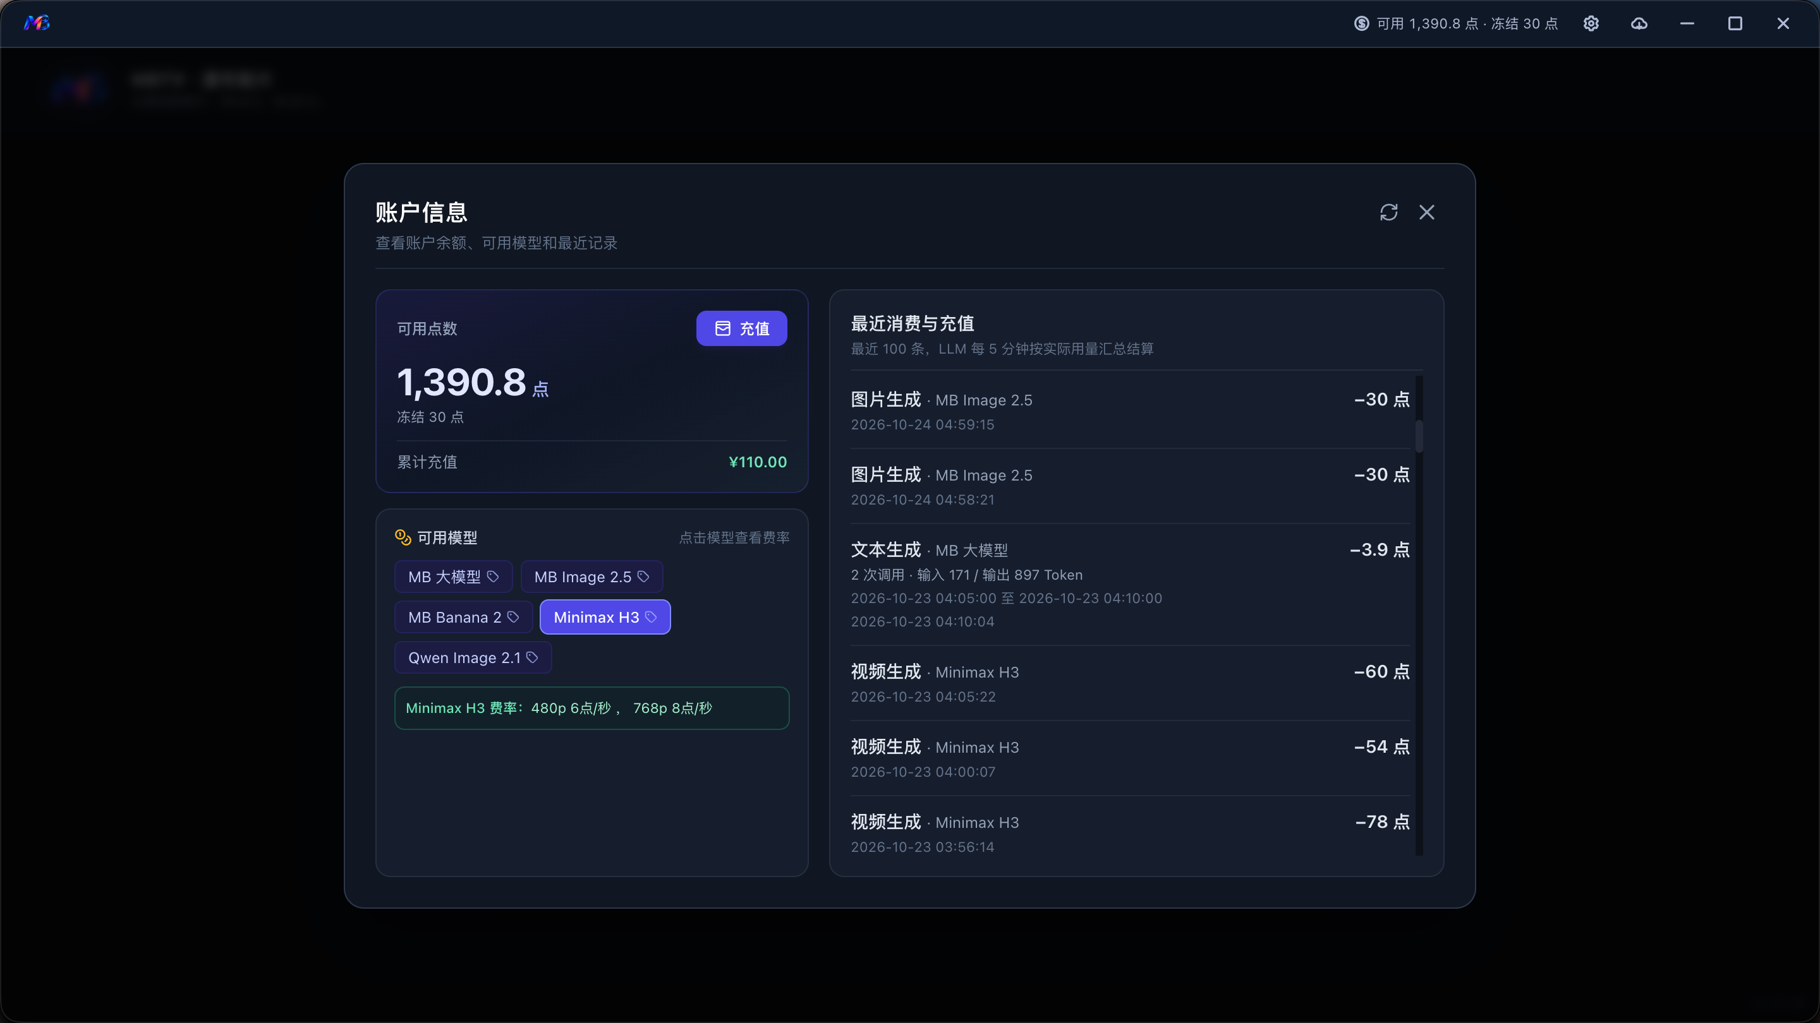
Task: Select the Minimax H3 model chip
Action: pyautogui.click(x=605, y=617)
